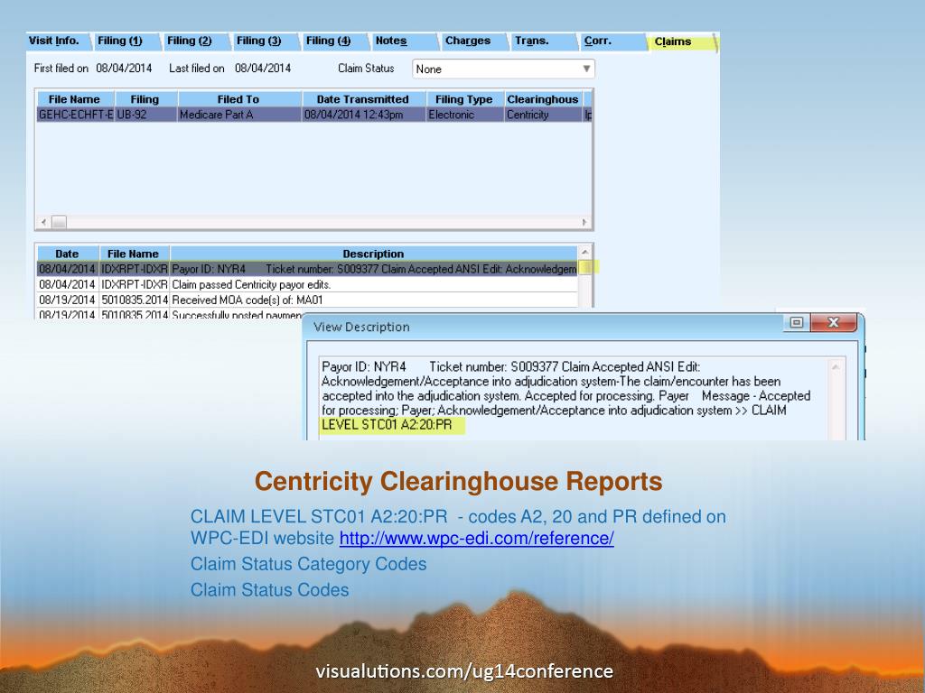The height and width of the screenshot is (693, 925).
Task: Select the Claim passed Centricity payor edits row
Action: click(x=307, y=284)
